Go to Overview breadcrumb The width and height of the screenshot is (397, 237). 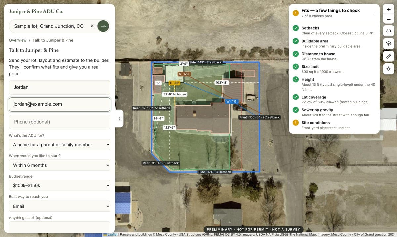click(18, 40)
